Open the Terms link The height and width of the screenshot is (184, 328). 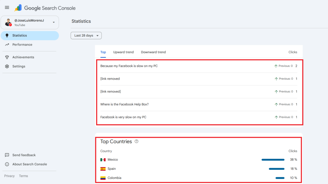23,176
